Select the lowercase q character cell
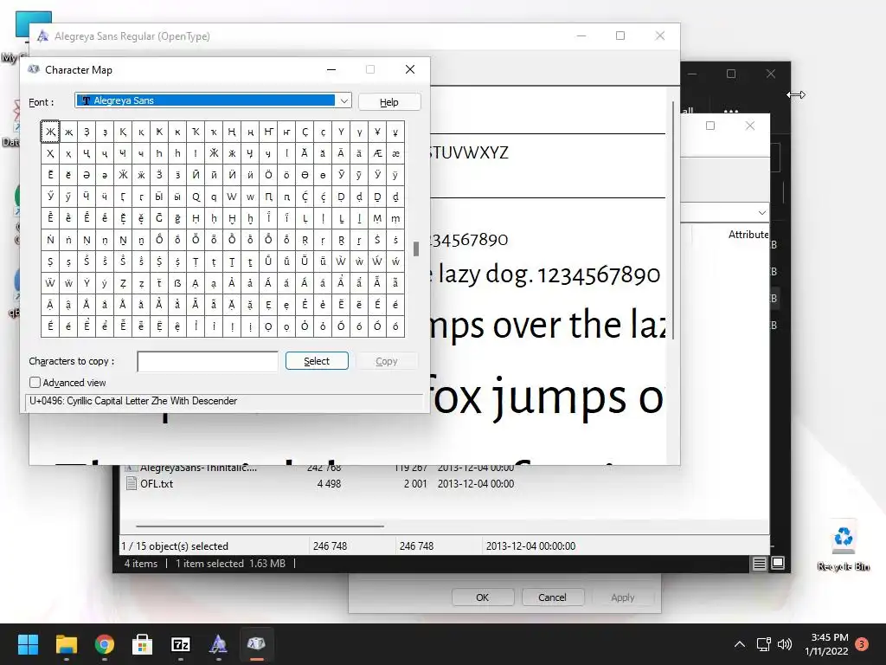 click(x=214, y=197)
